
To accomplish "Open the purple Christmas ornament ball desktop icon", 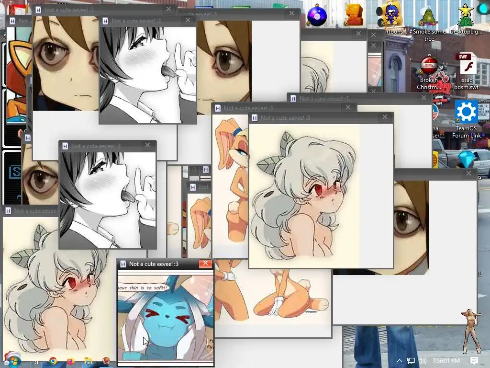I will coord(317,15).
